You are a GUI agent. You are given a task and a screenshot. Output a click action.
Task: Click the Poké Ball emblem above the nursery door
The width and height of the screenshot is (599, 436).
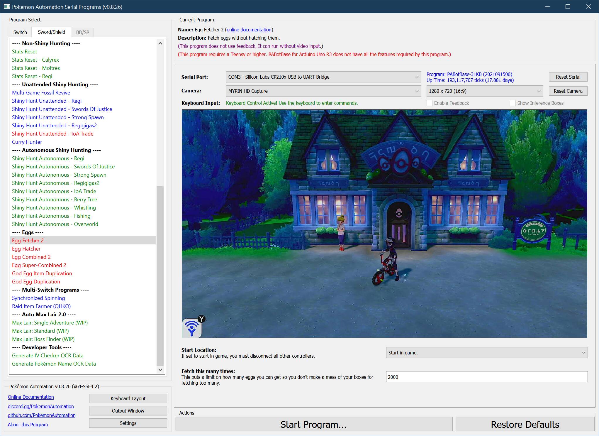point(398,213)
